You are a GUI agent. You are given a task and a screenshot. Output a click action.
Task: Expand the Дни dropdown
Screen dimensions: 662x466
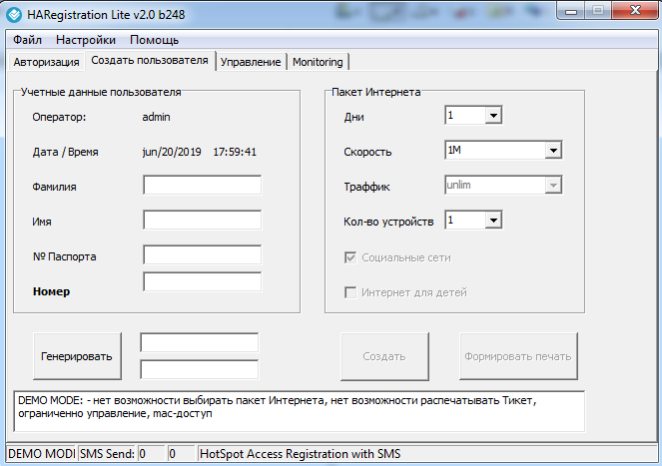492,117
